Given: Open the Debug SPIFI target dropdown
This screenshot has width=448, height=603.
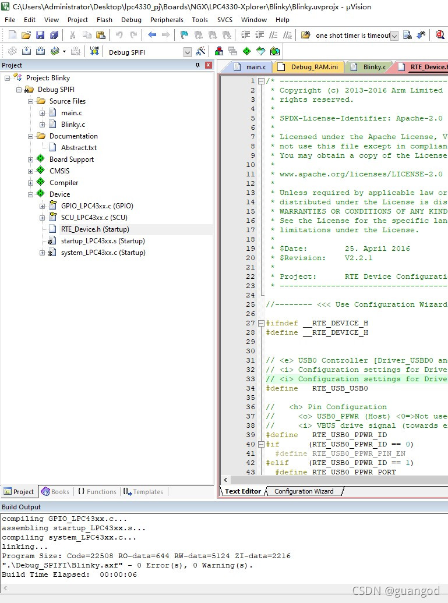Looking at the screenshot, I should point(188,52).
